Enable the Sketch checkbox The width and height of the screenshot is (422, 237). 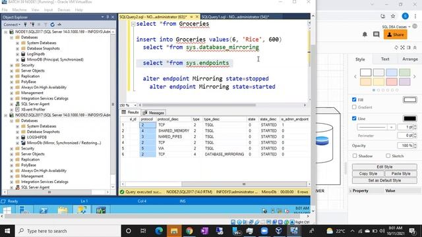point(388,156)
